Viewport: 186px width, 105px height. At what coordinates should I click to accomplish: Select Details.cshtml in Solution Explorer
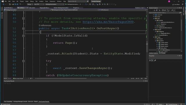[x=164, y=46]
